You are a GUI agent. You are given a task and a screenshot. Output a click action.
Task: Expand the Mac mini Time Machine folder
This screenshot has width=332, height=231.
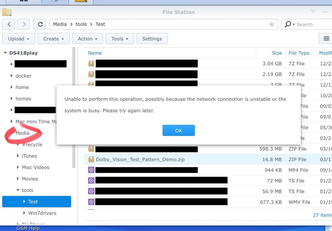[11, 121]
